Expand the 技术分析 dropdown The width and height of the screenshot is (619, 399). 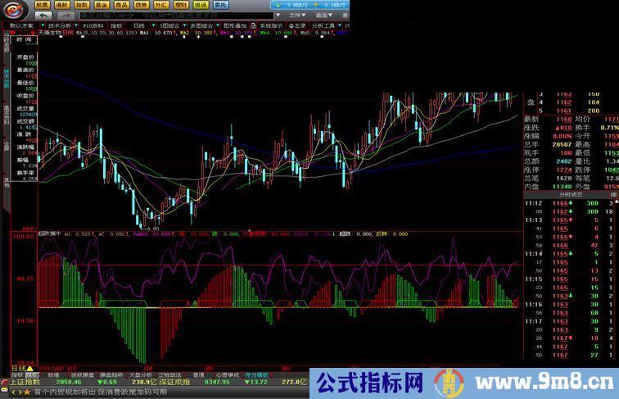tap(61, 25)
